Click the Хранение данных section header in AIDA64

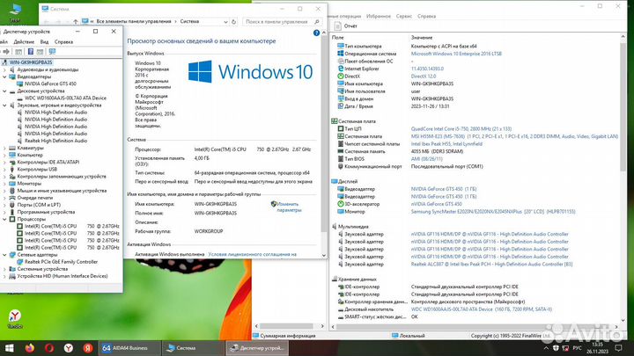(x=354, y=280)
